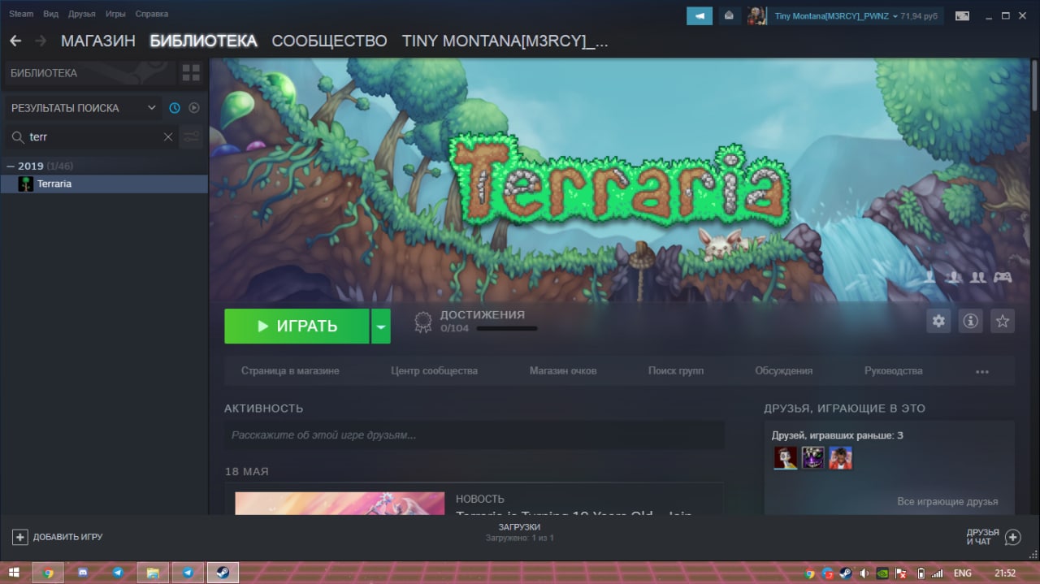Click the achievements ribbon badge icon

(422, 322)
